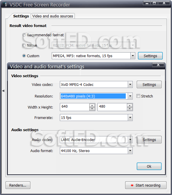This screenshot has width=172, height=195.
Task: Increase the width value with up arrow
Action: (92, 105)
